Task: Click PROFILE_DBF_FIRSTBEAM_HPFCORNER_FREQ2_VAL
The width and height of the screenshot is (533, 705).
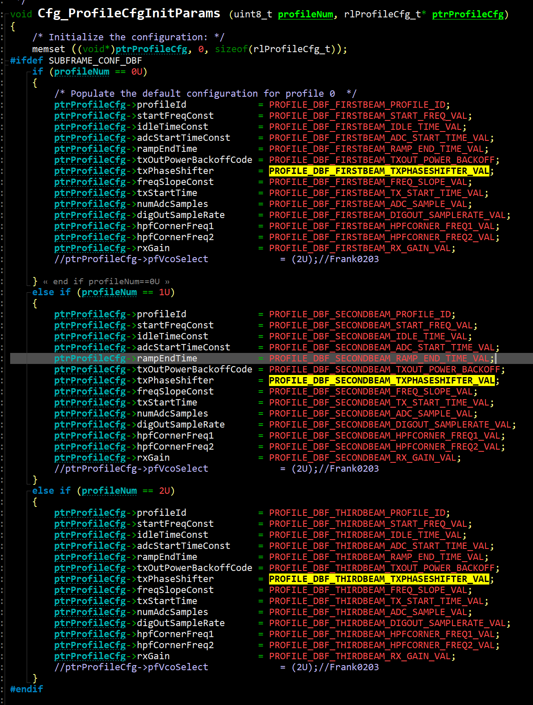Action: (x=382, y=237)
